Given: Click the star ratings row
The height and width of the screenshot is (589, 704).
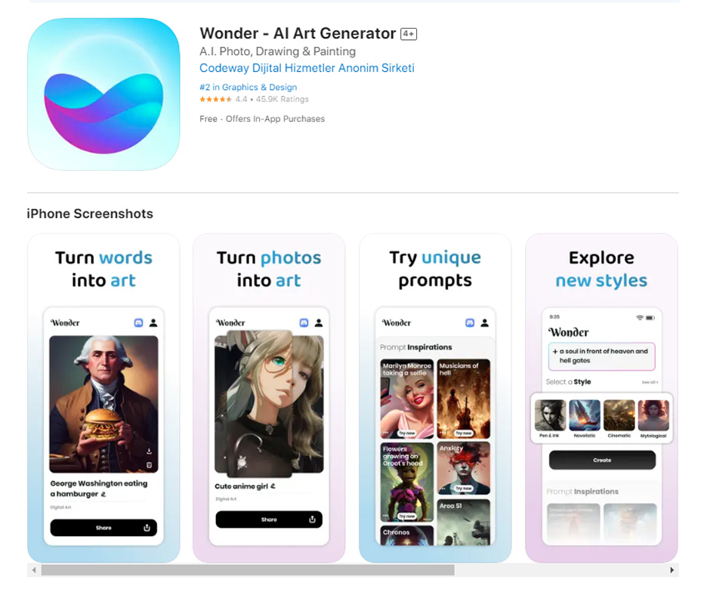Looking at the screenshot, I should (254, 99).
